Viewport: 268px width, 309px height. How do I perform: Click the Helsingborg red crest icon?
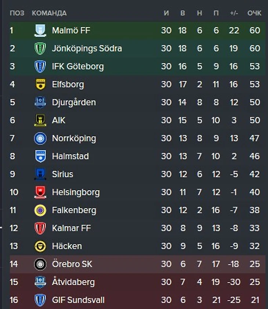(x=40, y=192)
